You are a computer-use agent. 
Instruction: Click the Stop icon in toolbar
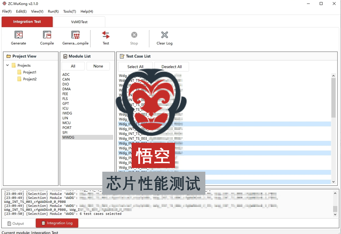134,35
